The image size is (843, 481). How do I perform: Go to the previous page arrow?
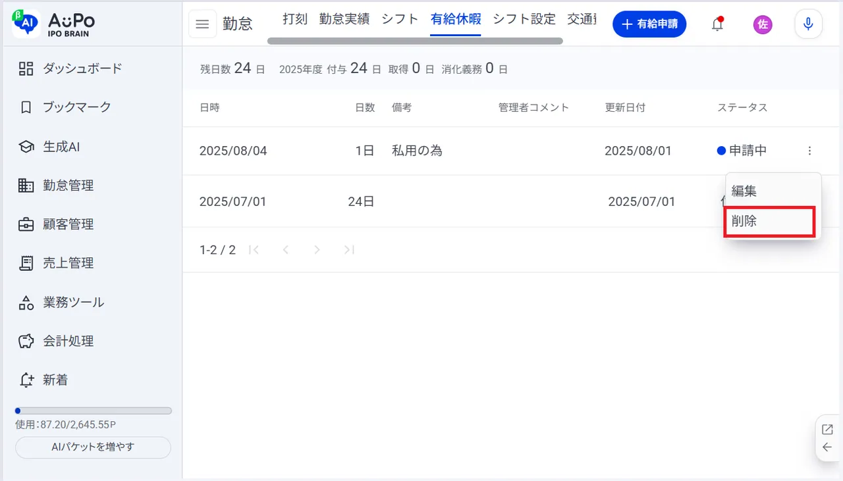285,250
